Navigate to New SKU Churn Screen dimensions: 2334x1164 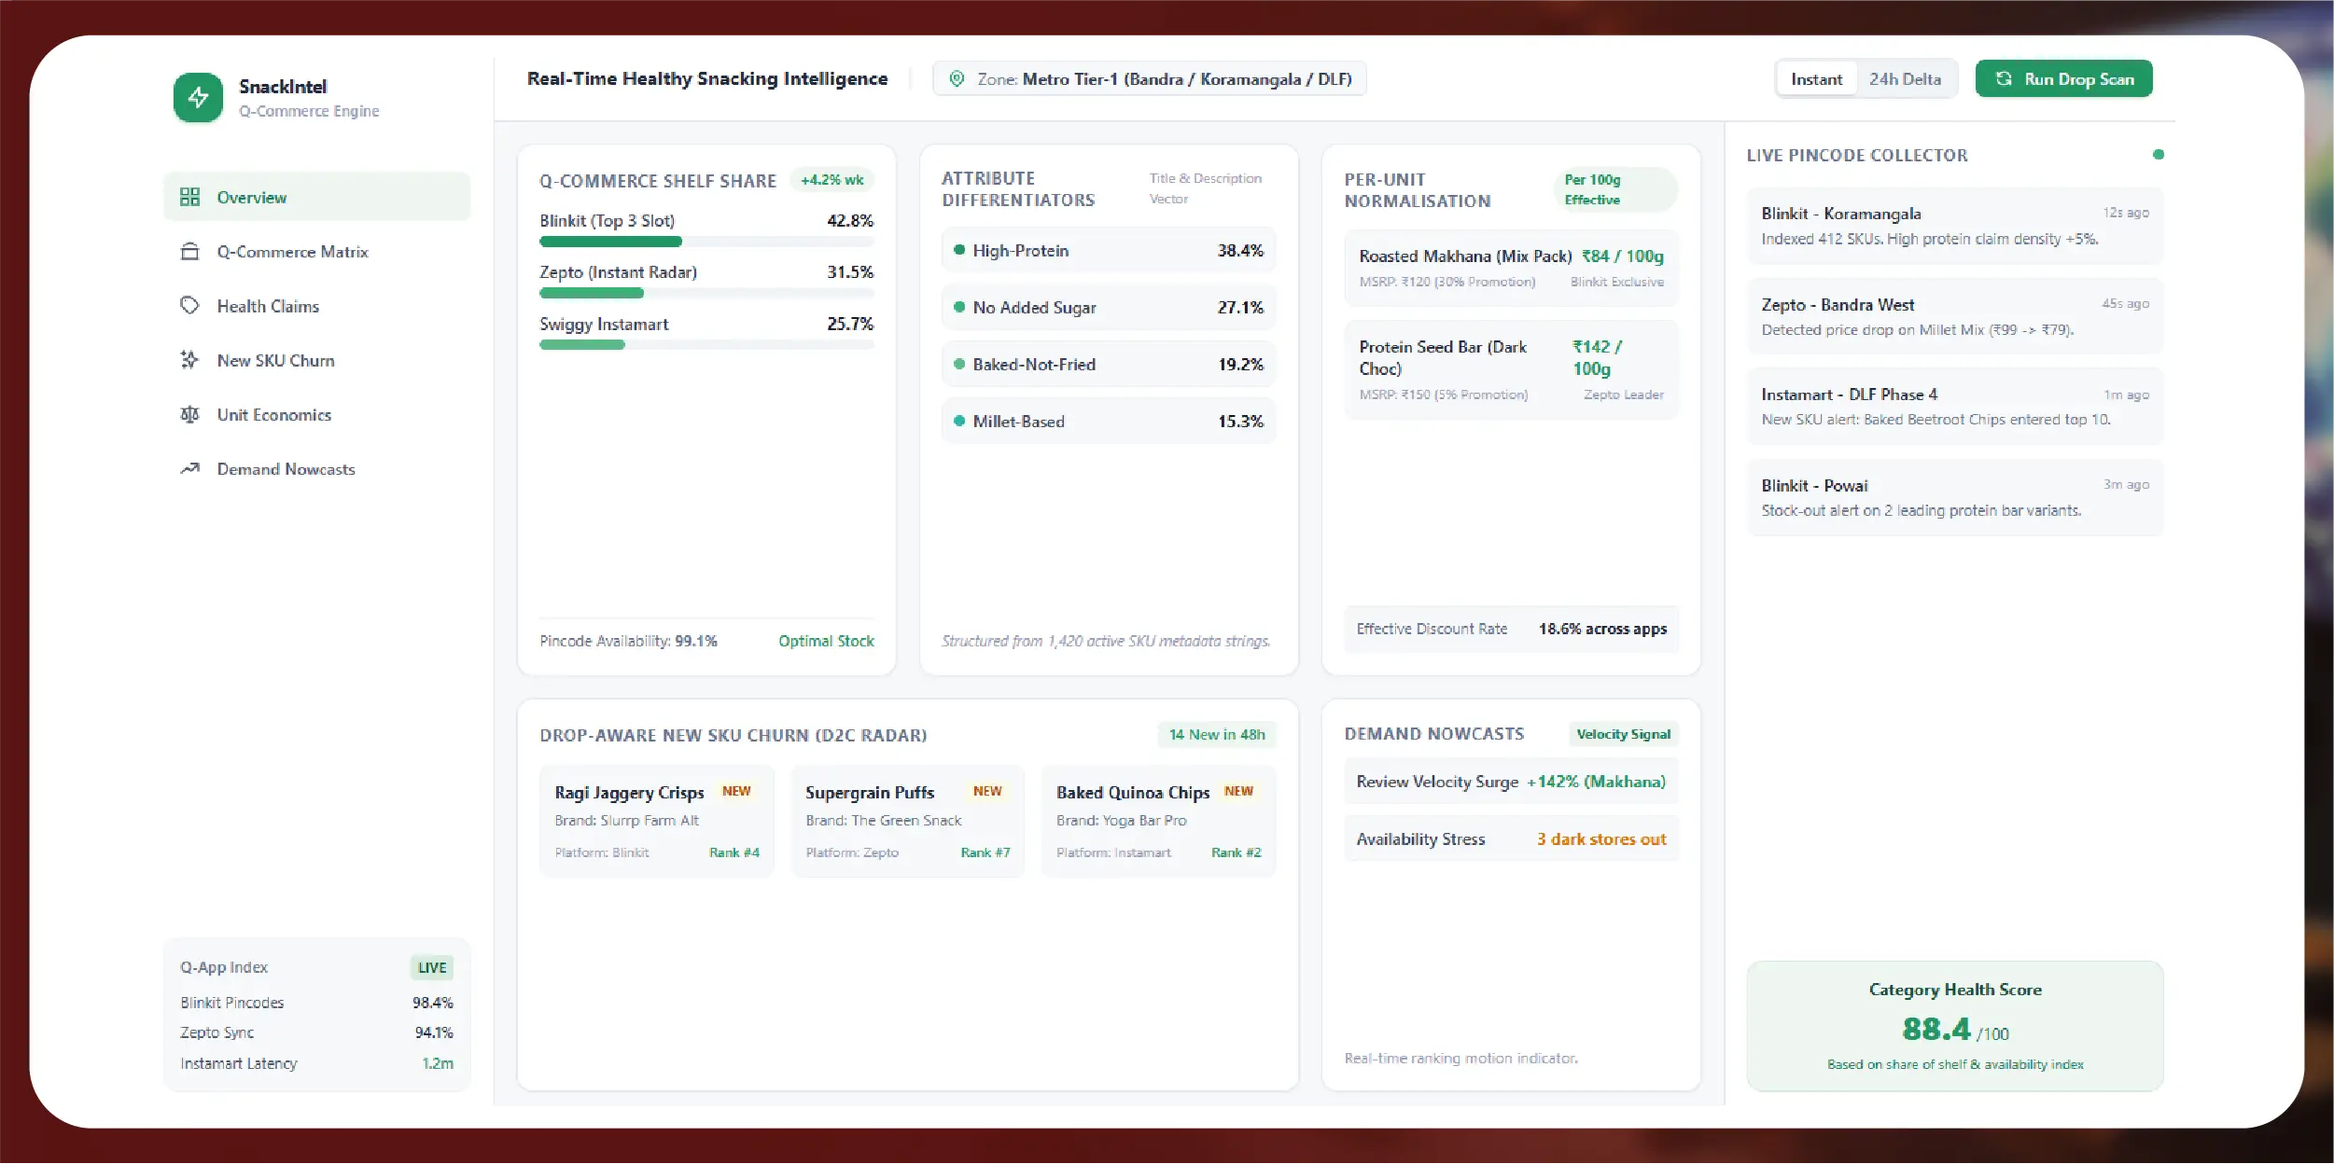[x=317, y=360]
